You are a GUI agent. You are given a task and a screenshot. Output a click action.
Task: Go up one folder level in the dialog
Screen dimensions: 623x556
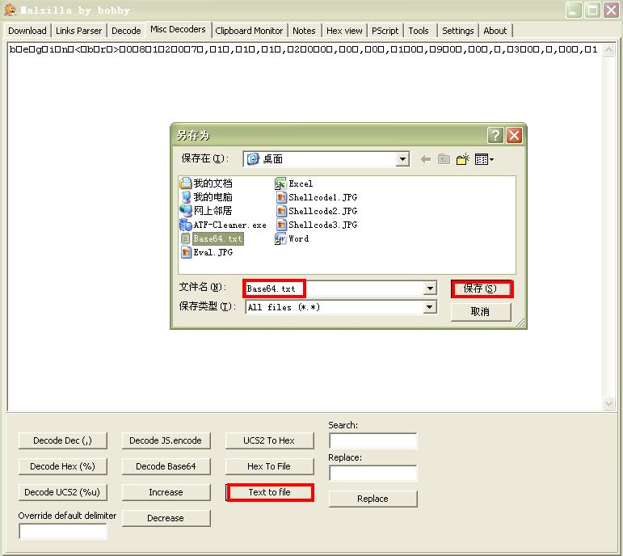[x=444, y=159]
